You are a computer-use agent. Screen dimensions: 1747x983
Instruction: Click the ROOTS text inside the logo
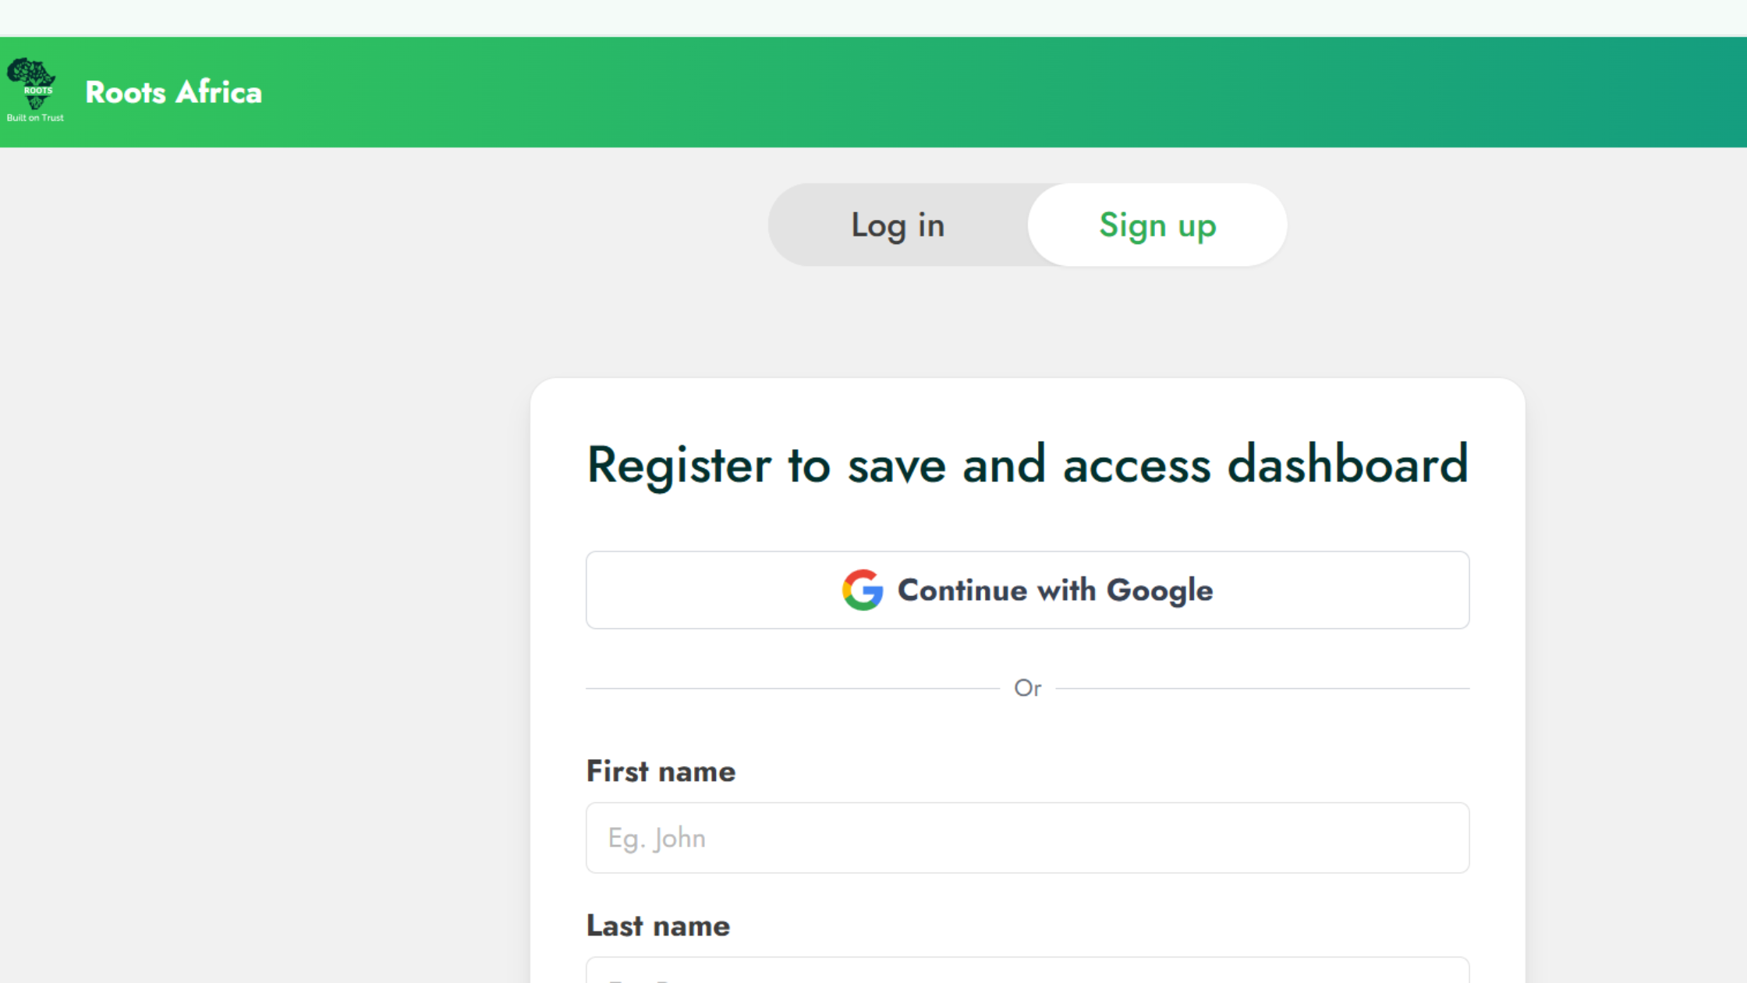click(37, 90)
